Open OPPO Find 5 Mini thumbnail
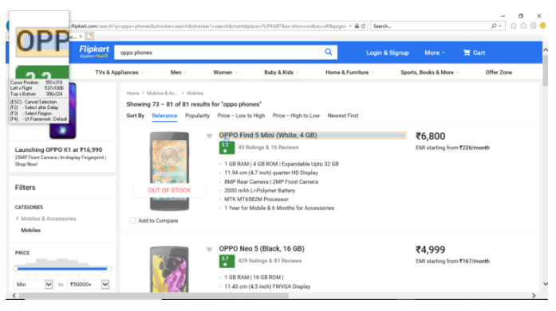Screen dimensions: 556x311 169,171
